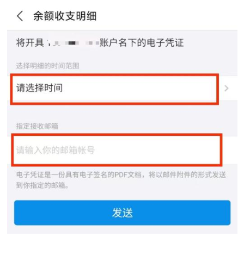The width and height of the screenshot is (244, 256).
Task: Tap the 请选择时间 row
Action: click(x=122, y=88)
